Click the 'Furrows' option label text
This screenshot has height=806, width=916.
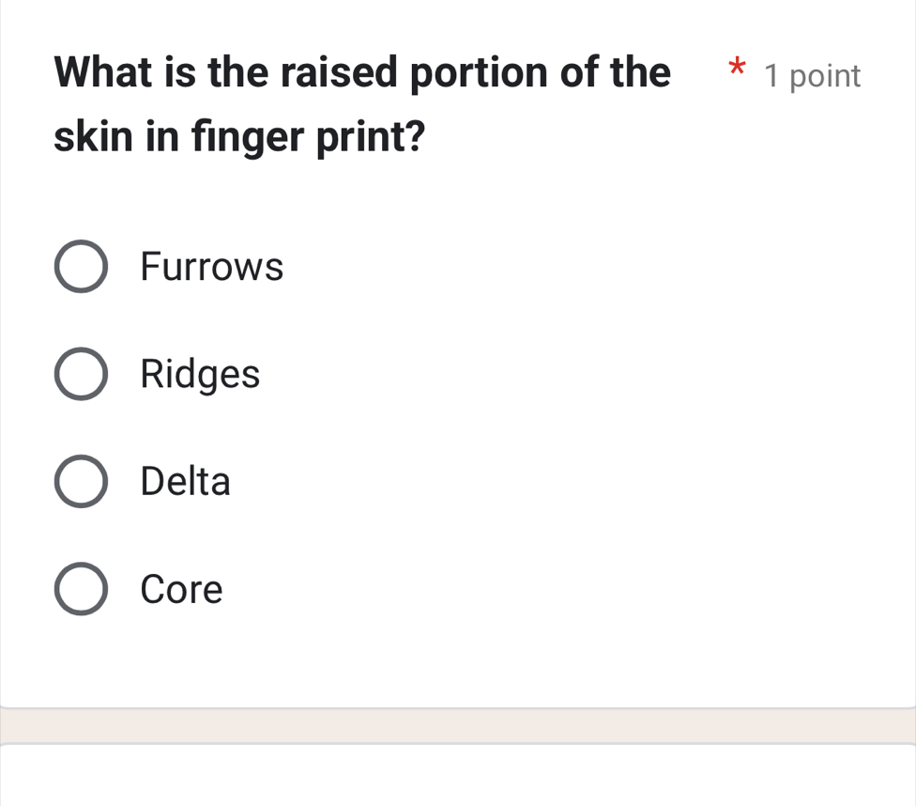211,268
